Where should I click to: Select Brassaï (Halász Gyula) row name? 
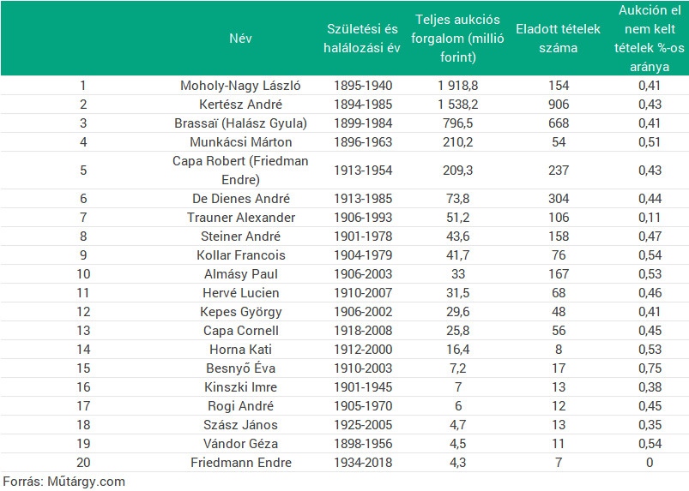click(240, 123)
